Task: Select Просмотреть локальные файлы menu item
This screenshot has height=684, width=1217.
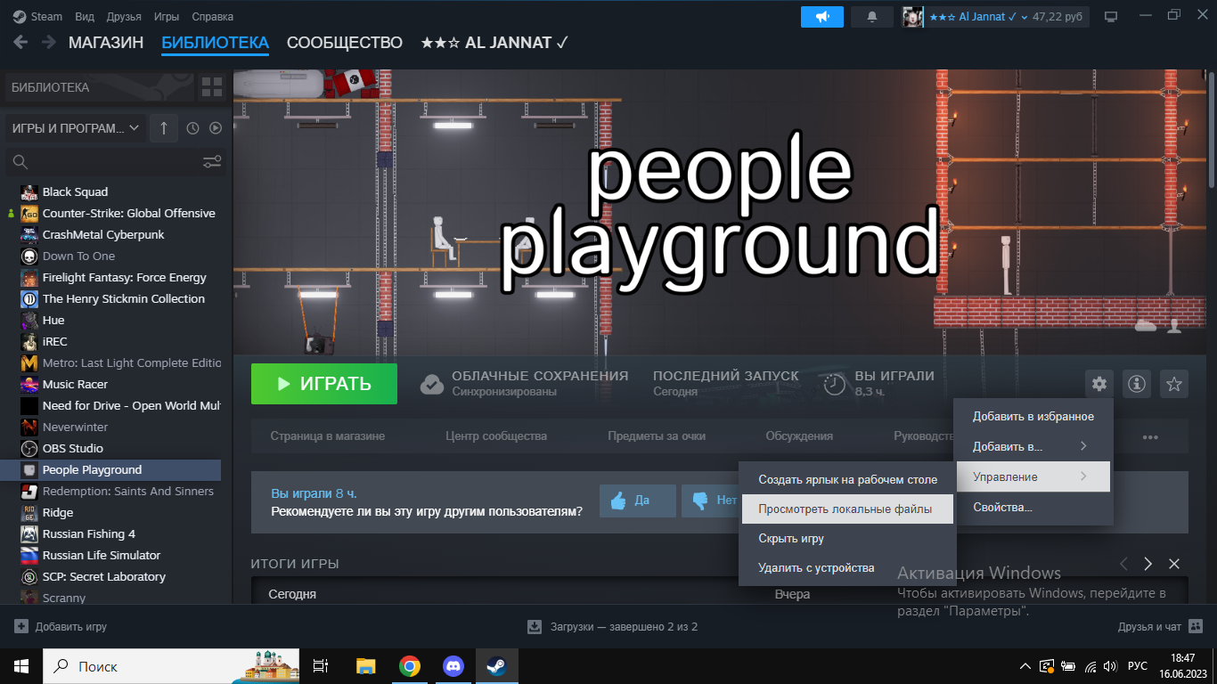Action: click(x=847, y=509)
